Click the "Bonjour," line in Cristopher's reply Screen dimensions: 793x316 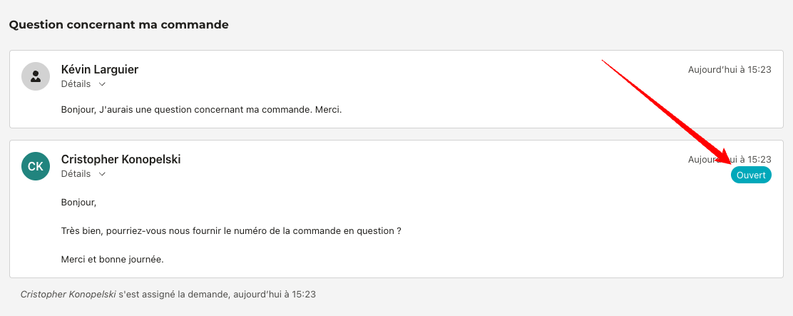[x=78, y=202]
